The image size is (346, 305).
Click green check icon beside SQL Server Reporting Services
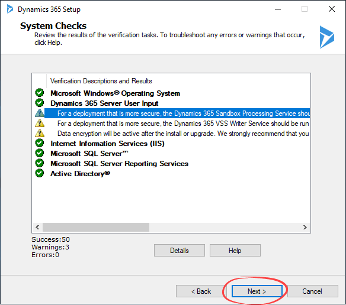coord(40,163)
